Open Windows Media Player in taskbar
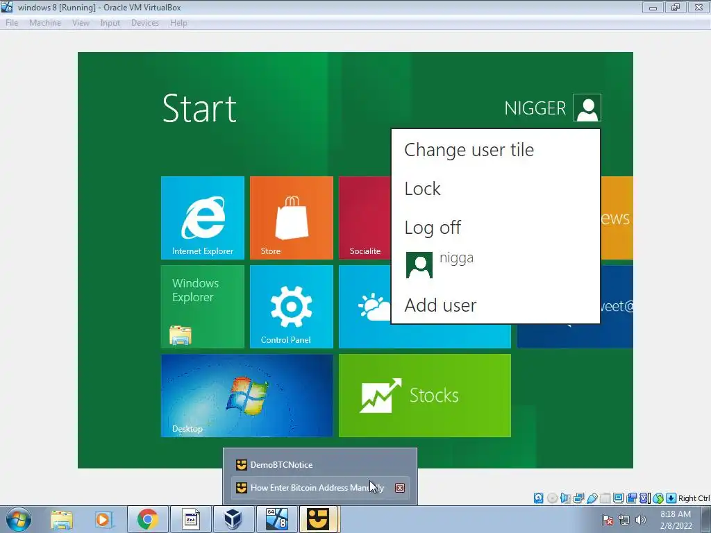The width and height of the screenshot is (711, 533). pyautogui.click(x=103, y=519)
